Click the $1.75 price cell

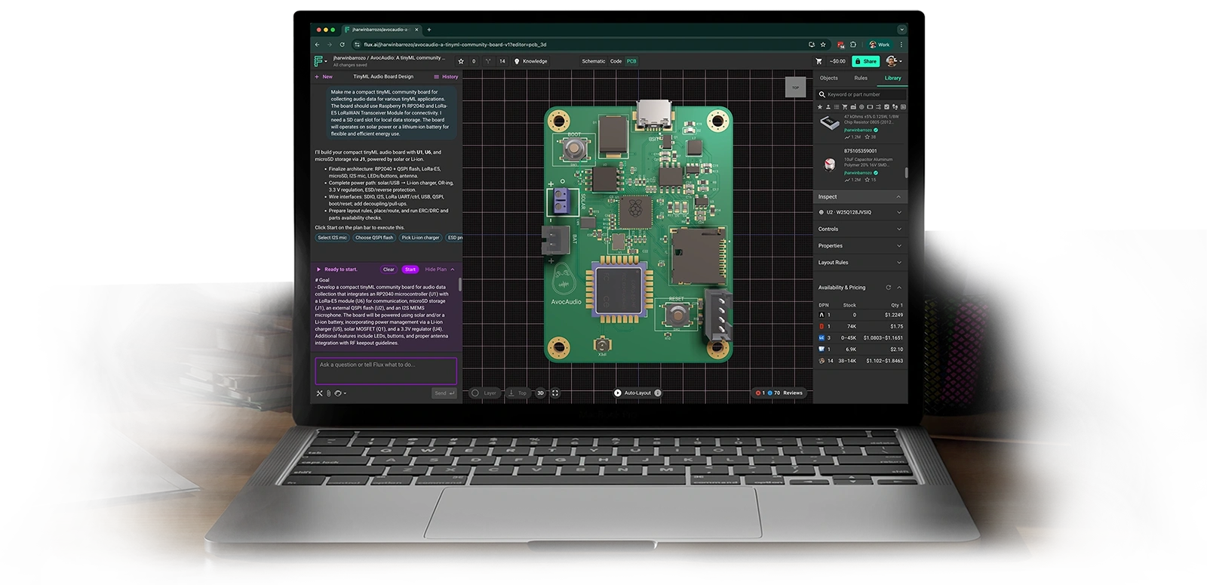point(896,326)
